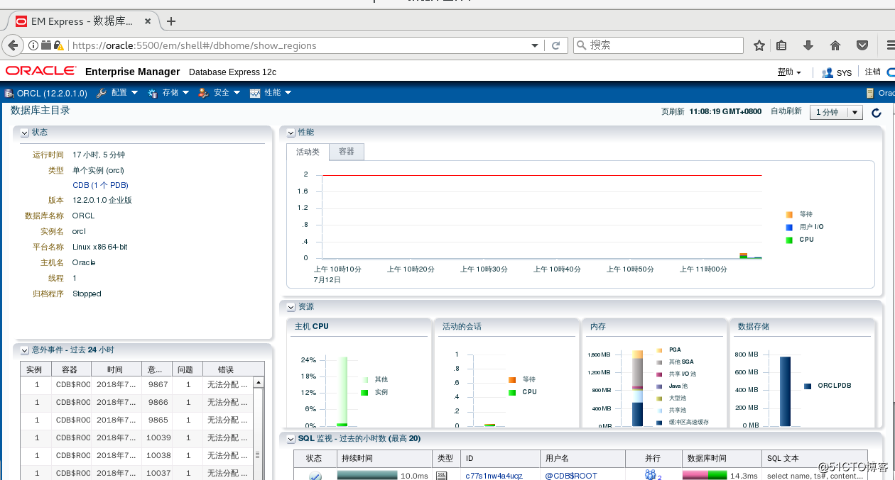
Task: Collapse the 性能 panel
Action: click(291, 133)
